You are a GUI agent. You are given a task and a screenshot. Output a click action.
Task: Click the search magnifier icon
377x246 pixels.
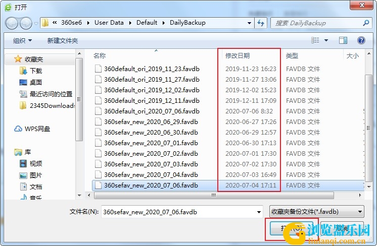366,23
